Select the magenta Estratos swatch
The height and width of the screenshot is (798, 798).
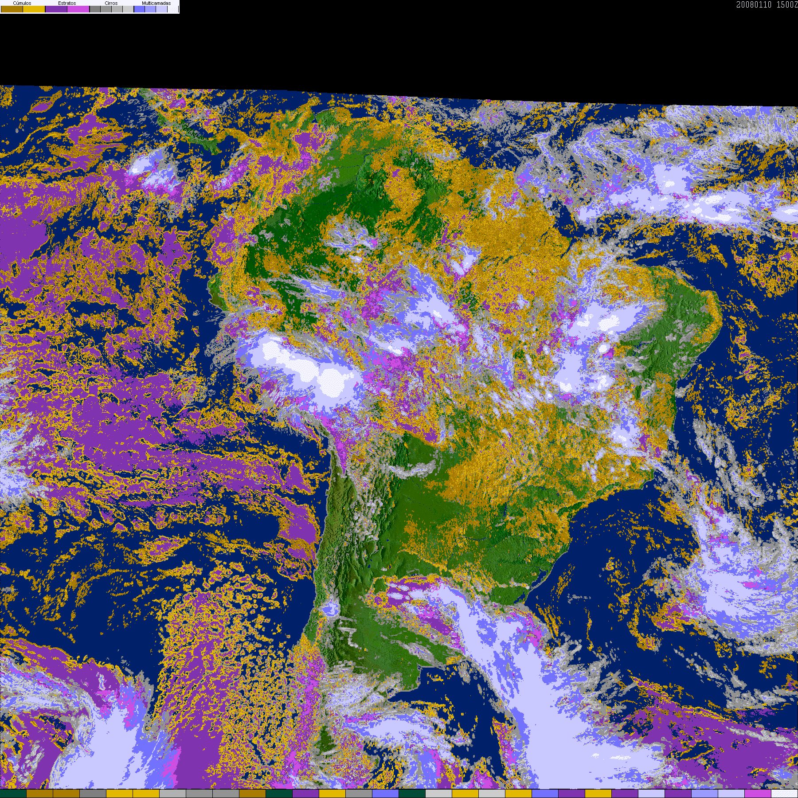tap(78, 9)
